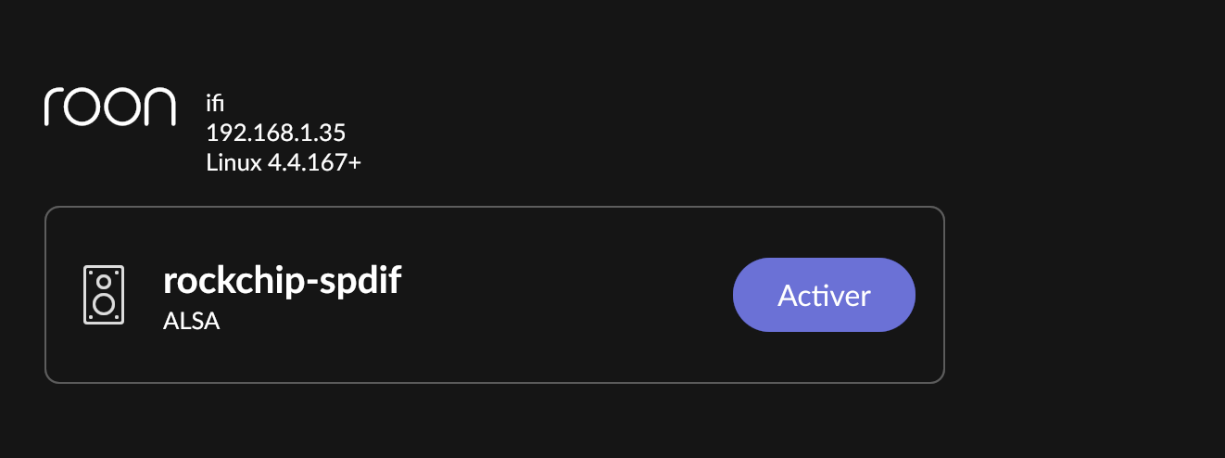Click the IP address 192.168.1.35
Viewport: 1225px width, 458px height.
pos(276,133)
